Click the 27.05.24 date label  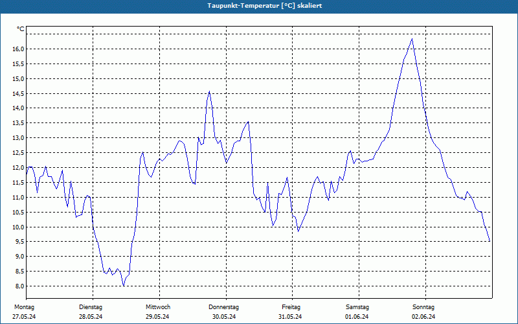click(24, 317)
